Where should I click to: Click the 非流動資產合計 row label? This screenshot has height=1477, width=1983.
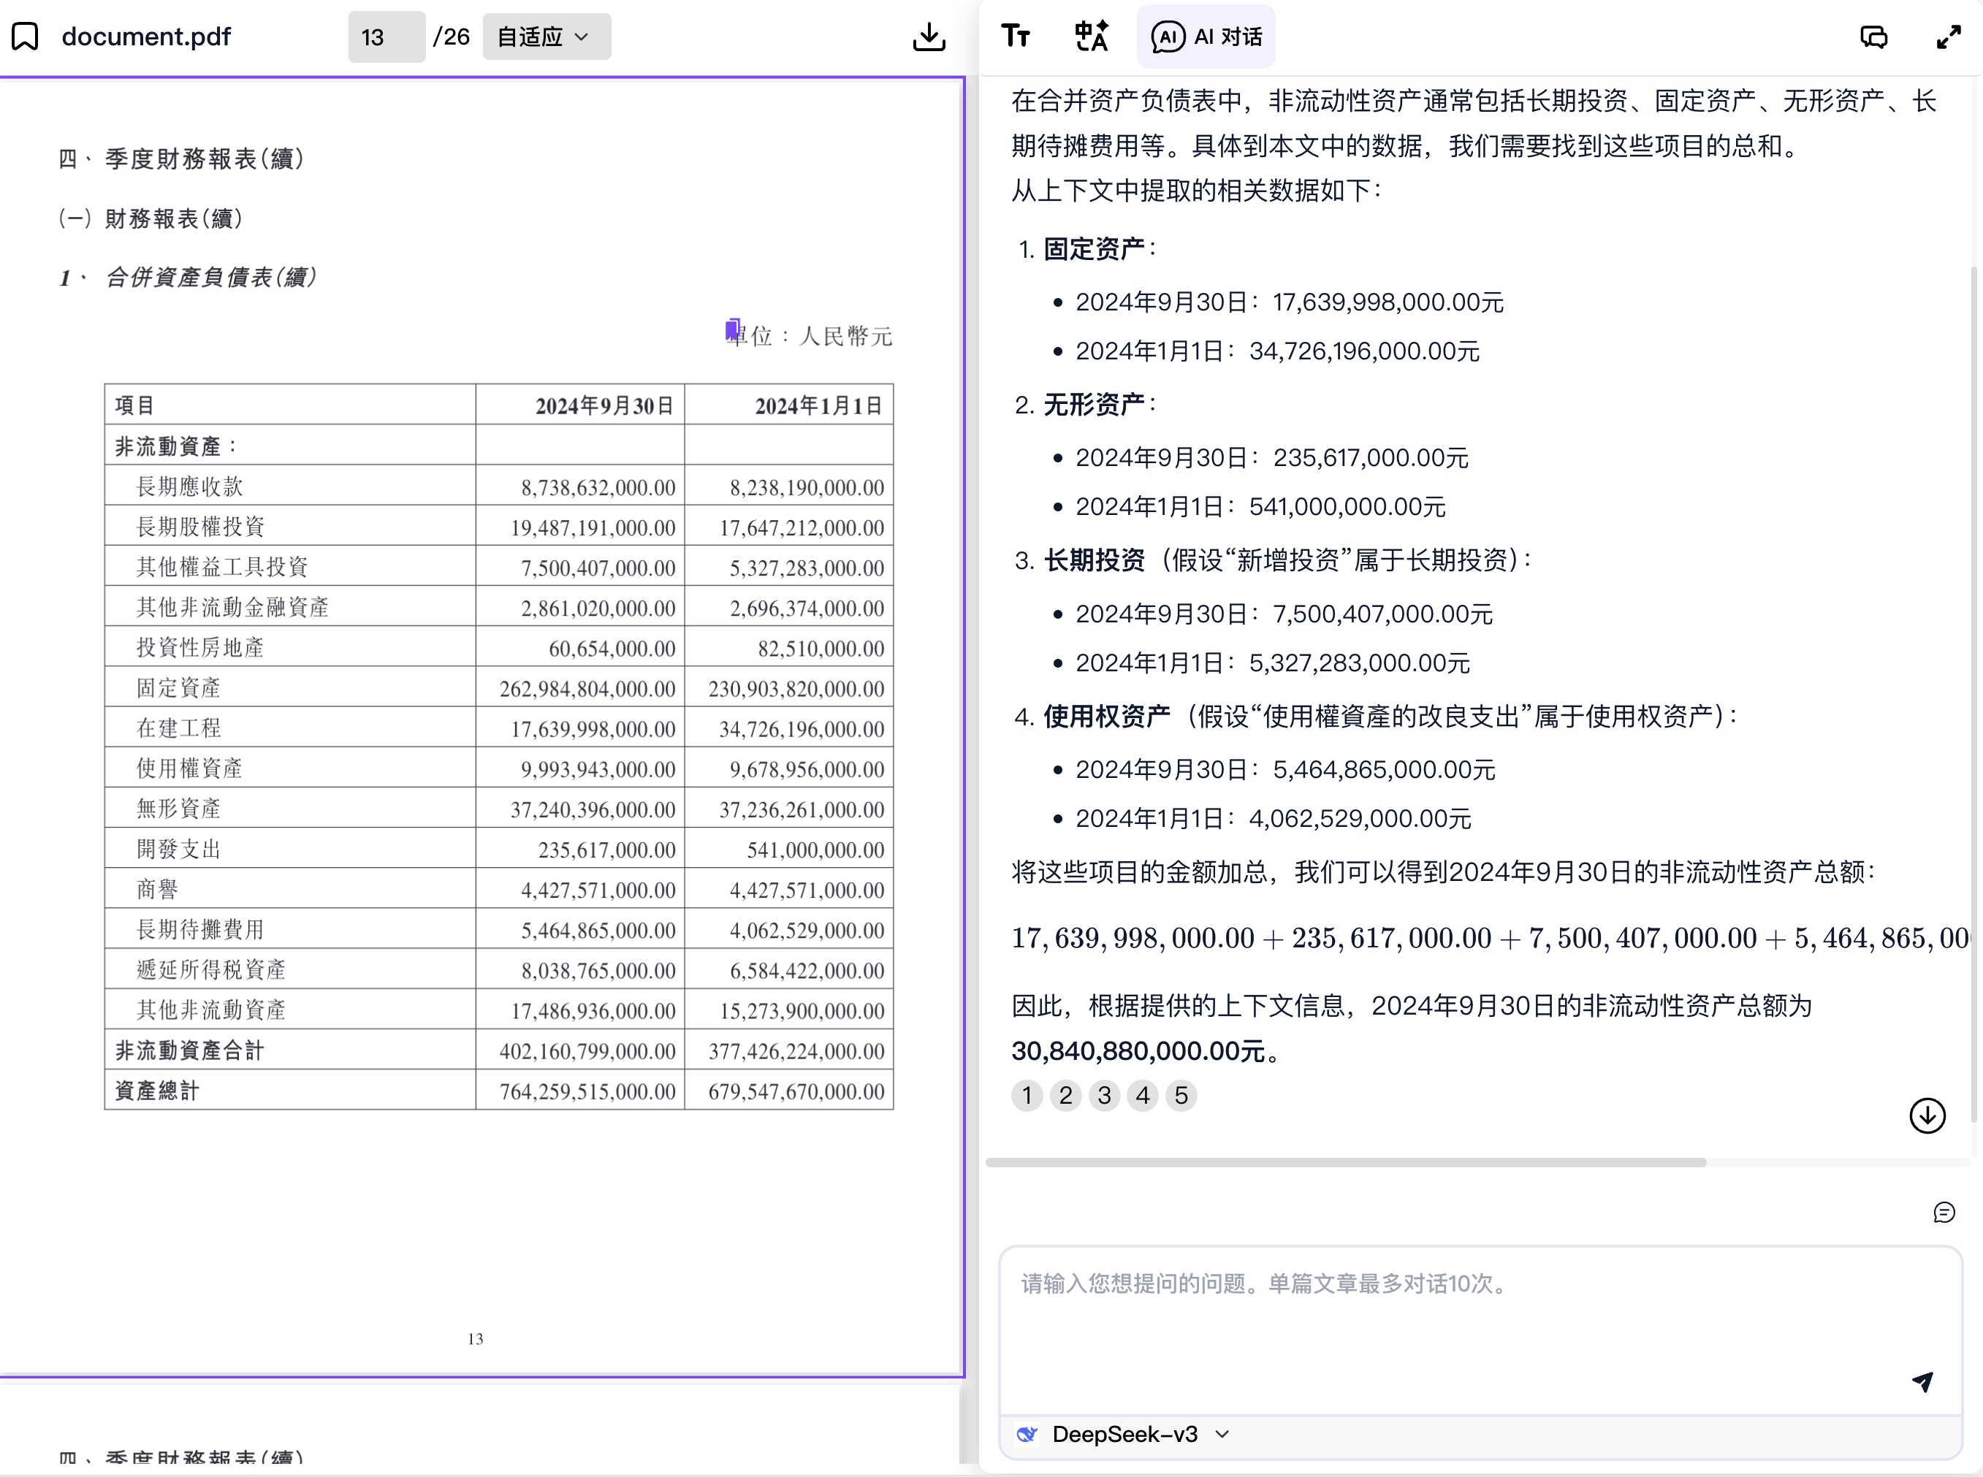pyautogui.click(x=189, y=1050)
